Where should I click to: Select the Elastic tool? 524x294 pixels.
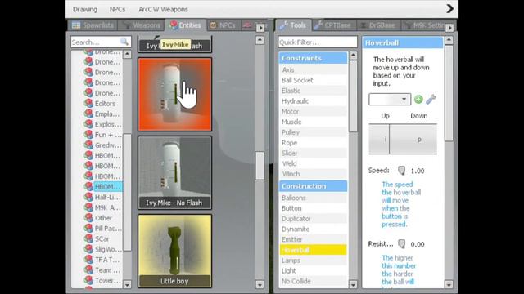[313, 91]
